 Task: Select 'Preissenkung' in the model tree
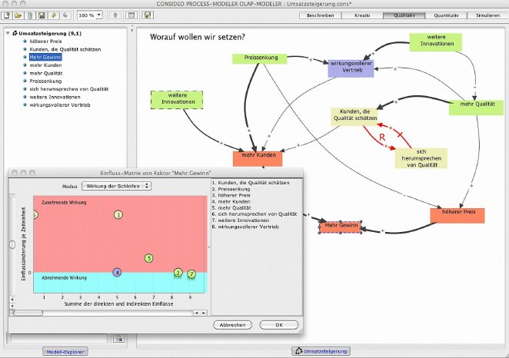click(x=45, y=81)
